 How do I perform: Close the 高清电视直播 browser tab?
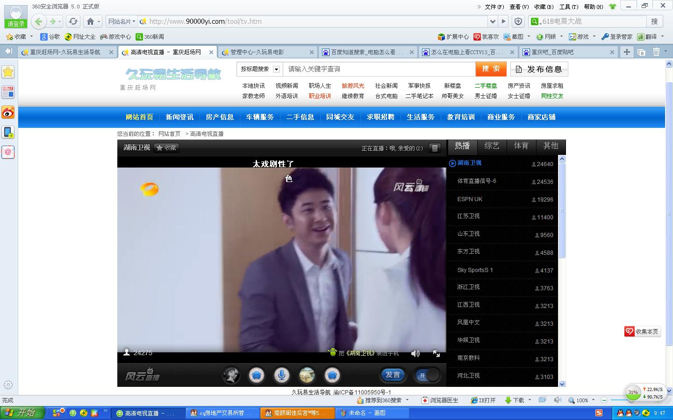[211, 52]
